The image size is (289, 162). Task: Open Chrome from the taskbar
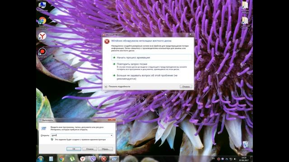click(62, 159)
